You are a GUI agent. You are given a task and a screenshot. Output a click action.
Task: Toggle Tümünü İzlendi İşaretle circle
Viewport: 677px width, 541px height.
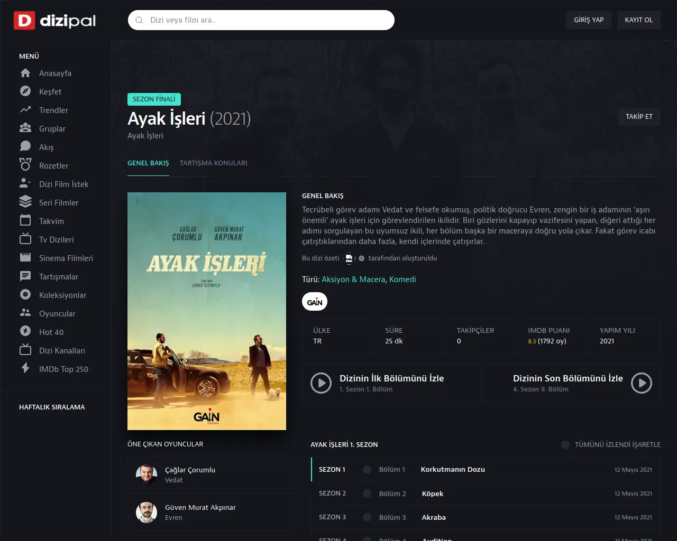point(565,445)
